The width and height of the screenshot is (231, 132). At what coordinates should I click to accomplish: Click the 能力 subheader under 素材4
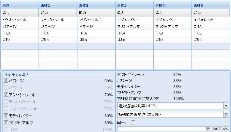[172, 13]
